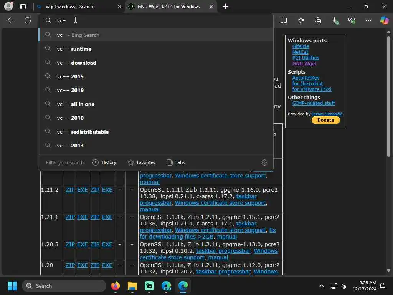Open the GIMP-related stuff link

(313, 103)
